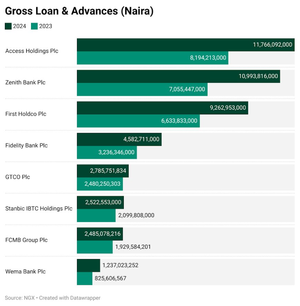Click the Fidelity Bank Plc row label

coord(27,145)
